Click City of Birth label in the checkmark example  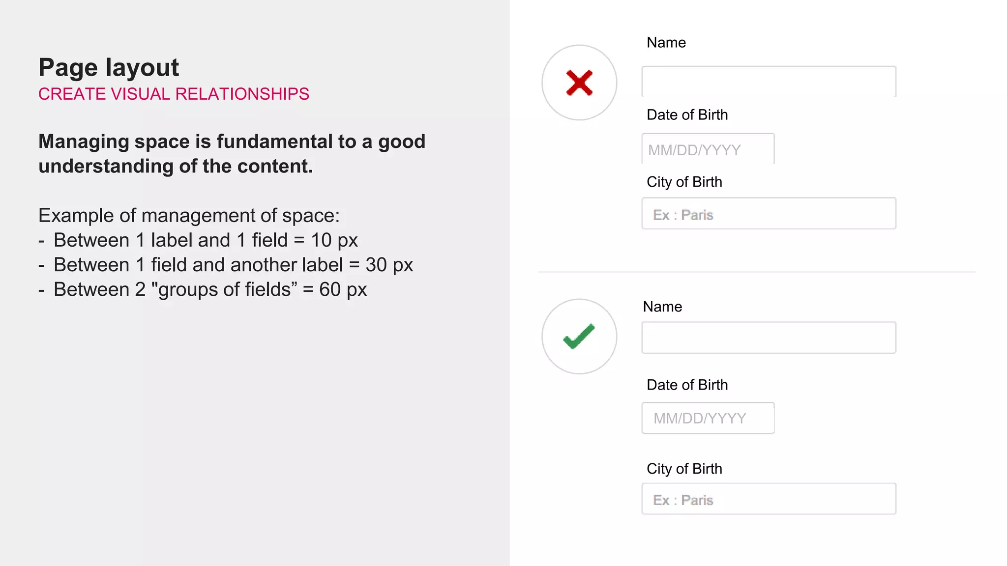(x=684, y=469)
